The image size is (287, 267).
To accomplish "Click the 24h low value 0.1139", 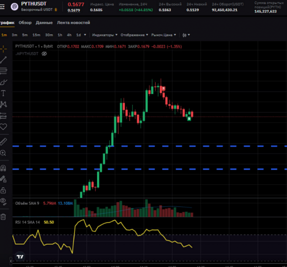I will [193, 10].
